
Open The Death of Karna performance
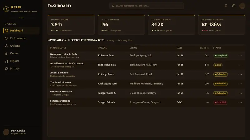point(60,82)
